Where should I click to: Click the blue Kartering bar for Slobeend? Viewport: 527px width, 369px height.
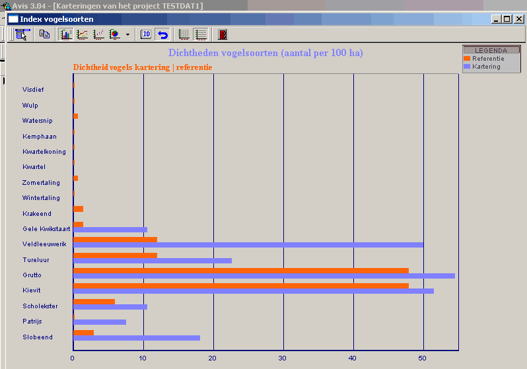click(137, 338)
